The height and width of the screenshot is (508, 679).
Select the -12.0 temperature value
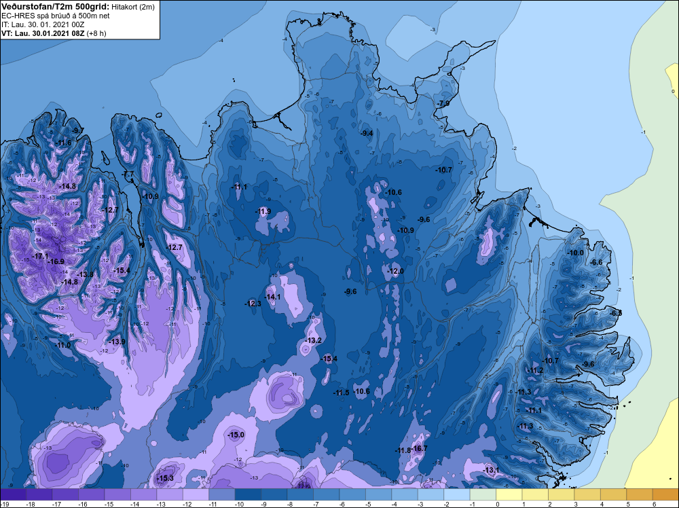click(395, 271)
